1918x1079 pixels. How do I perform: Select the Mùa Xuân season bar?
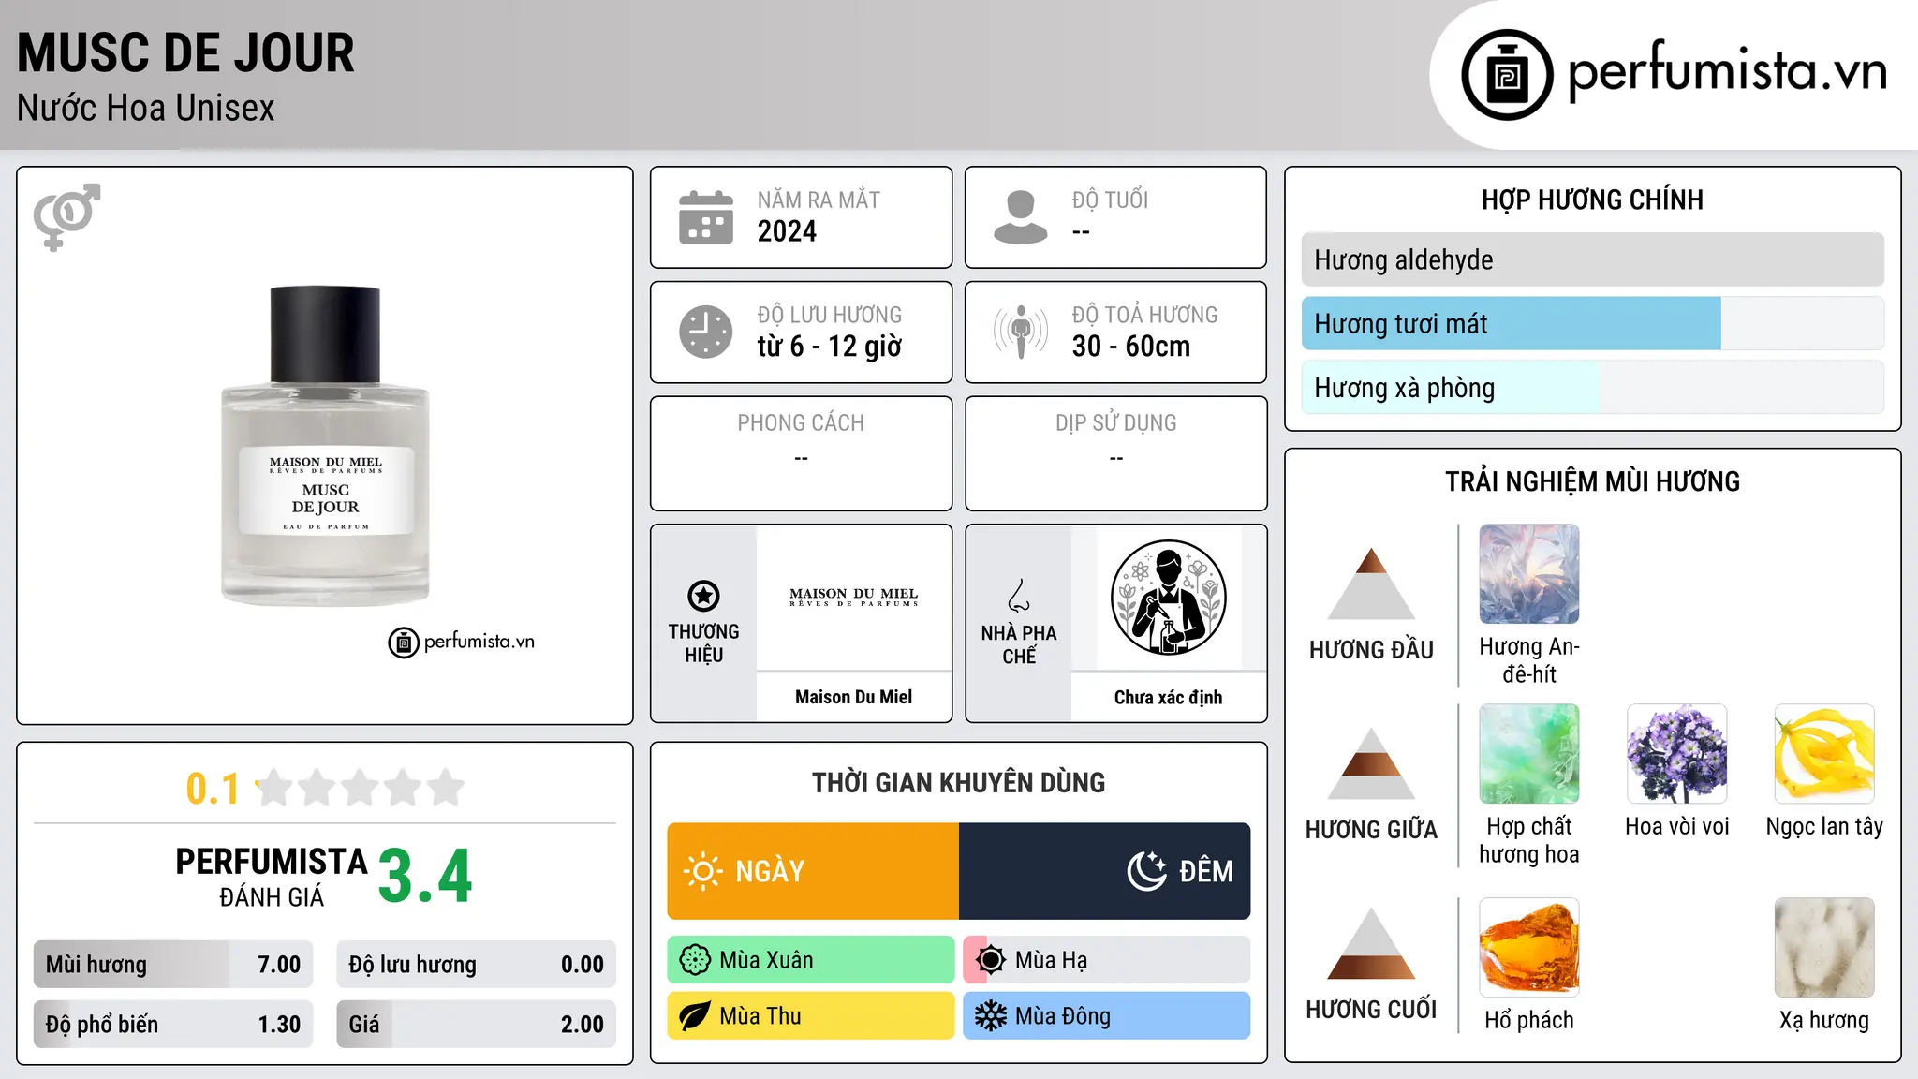tap(811, 960)
